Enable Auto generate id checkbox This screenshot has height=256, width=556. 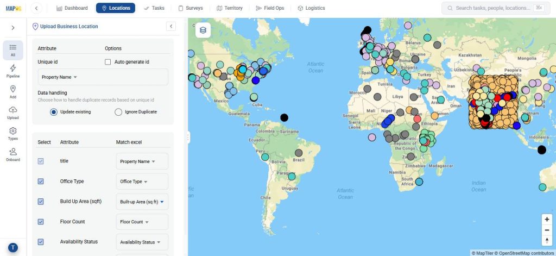pos(108,62)
